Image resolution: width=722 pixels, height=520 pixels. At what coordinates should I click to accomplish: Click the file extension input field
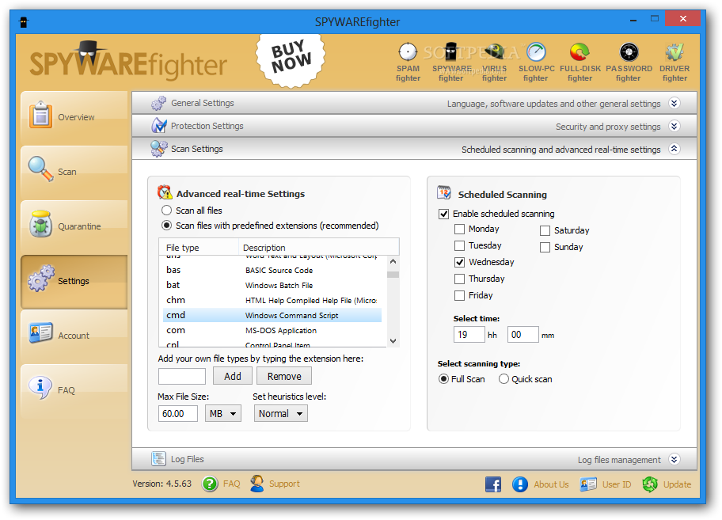click(182, 376)
